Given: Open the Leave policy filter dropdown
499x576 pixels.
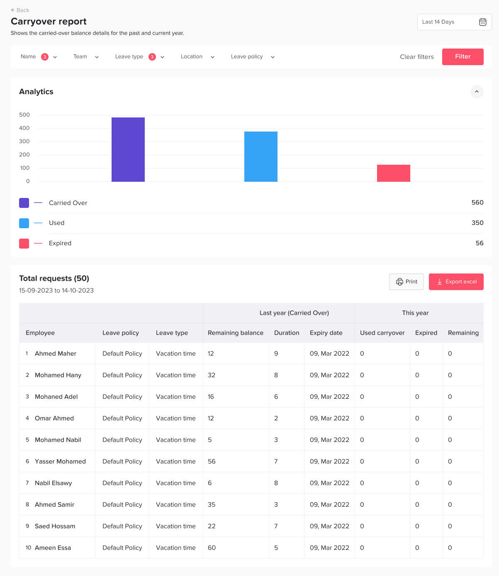Looking at the screenshot, I should click(273, 57).
